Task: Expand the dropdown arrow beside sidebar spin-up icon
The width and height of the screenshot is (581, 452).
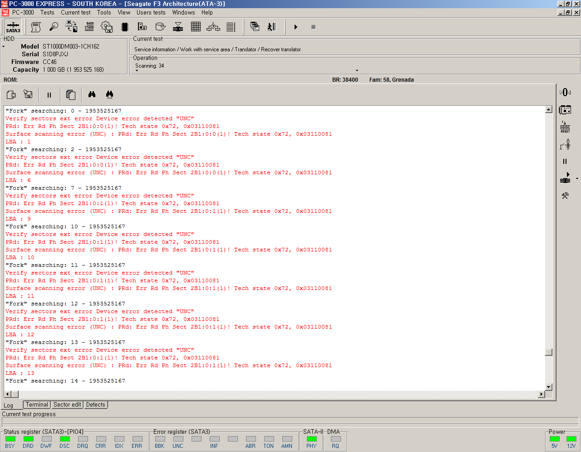Action: (577, 179)
